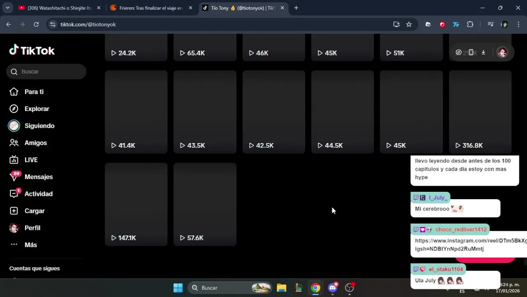Expand the Más options menu
This screenshot has height=297, width=527.
[x=31, y=245]
